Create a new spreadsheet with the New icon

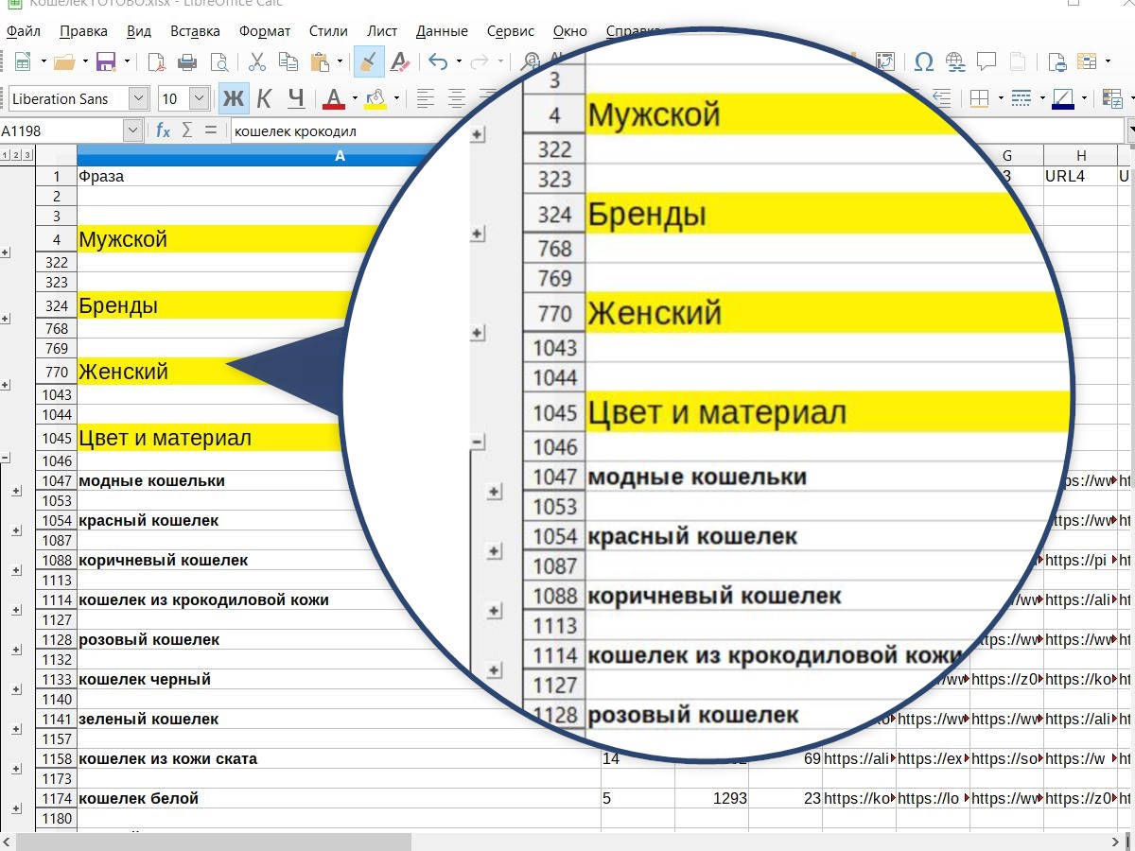pyautogui.click(x=23, y=62)
